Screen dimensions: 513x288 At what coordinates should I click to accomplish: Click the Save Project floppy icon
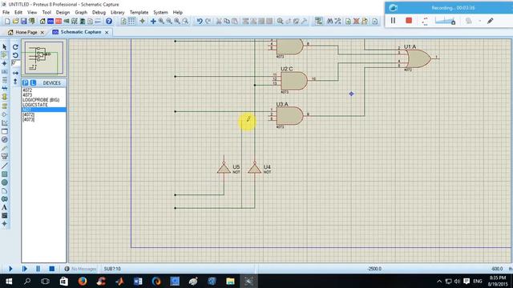(x=23, y=22)
